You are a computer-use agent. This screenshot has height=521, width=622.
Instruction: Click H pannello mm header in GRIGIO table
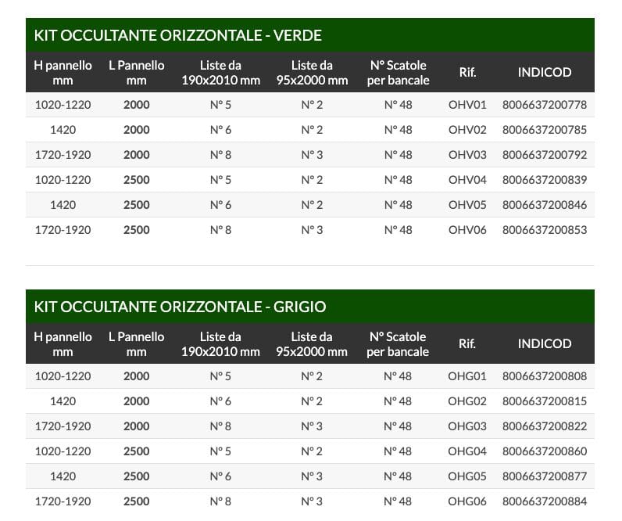coord(63,344)
